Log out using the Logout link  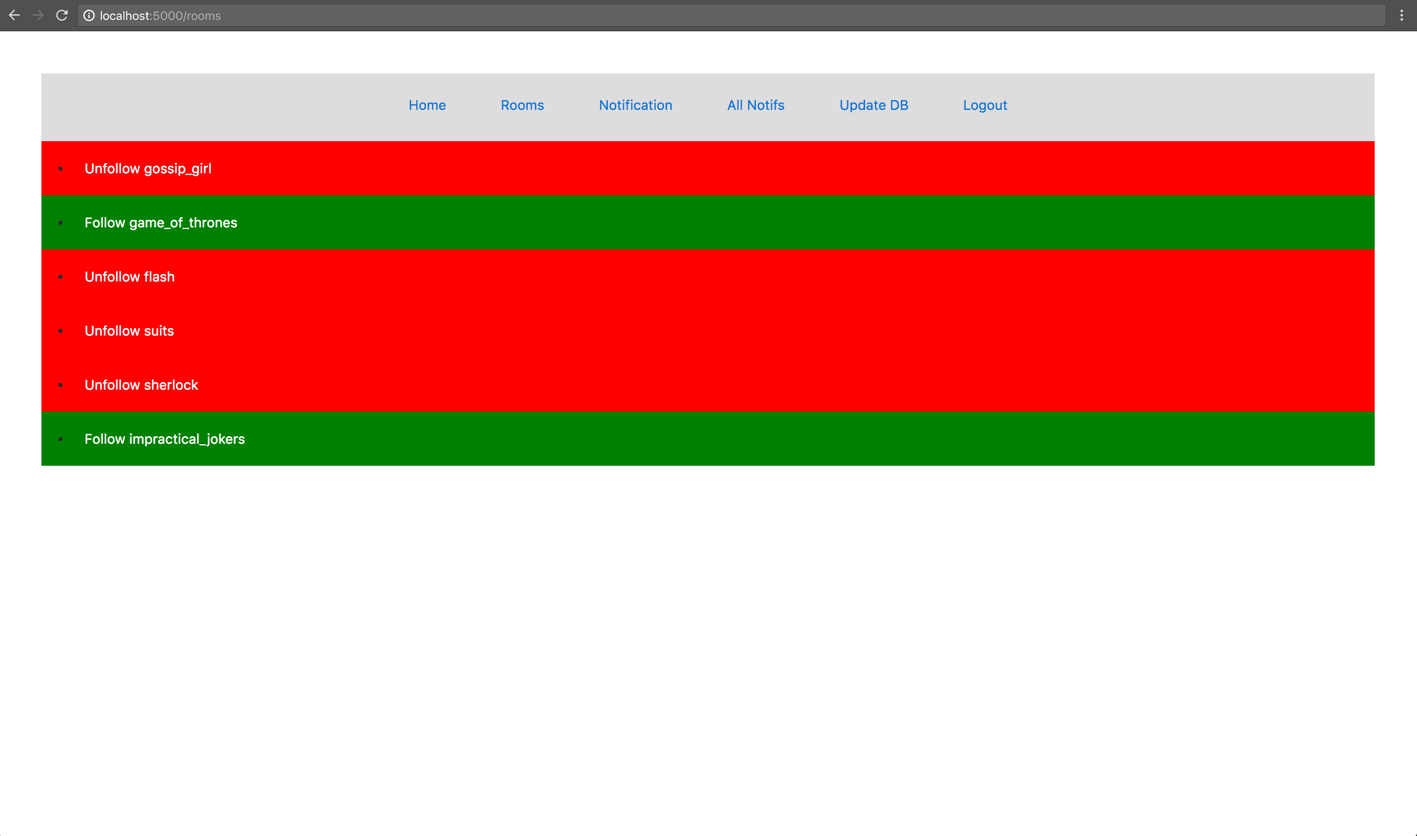[x=985, y=105]
